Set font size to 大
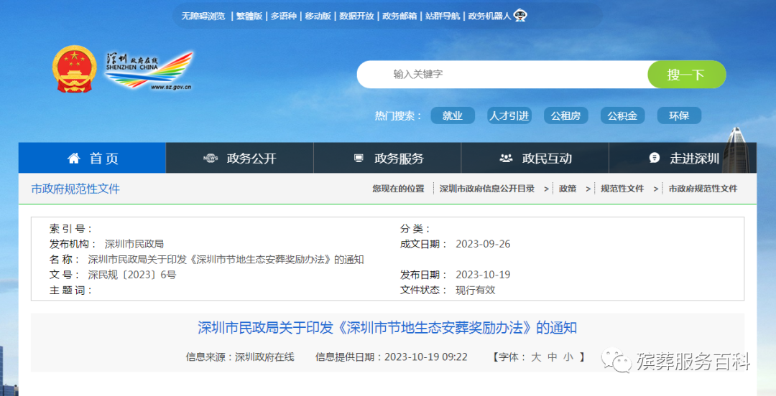Image resolution: width=776 pixels, height=396 pixels. coord(536,357)
